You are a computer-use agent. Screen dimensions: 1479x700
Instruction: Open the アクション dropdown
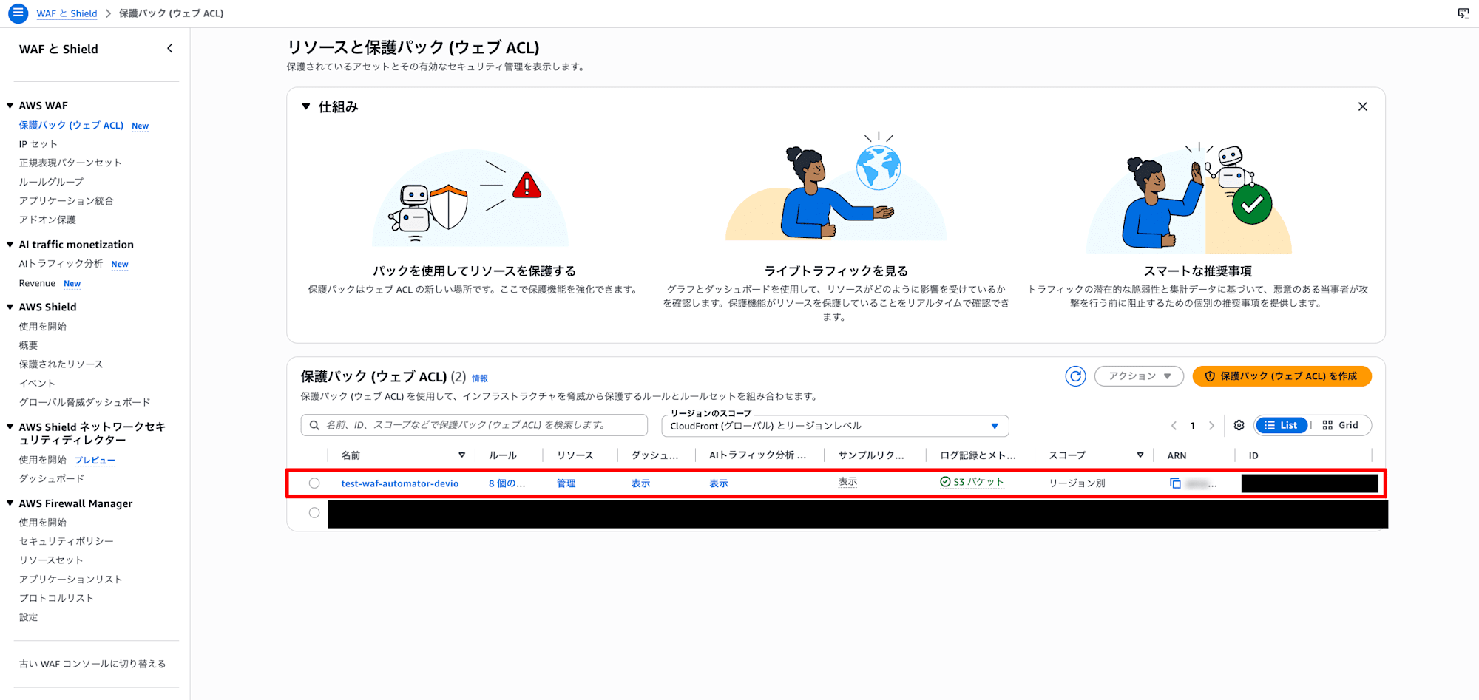point(1139,376)
